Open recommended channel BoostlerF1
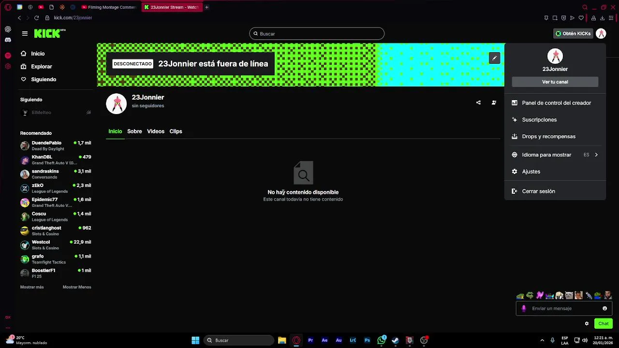The image size is (619, 348). (56, 273)
